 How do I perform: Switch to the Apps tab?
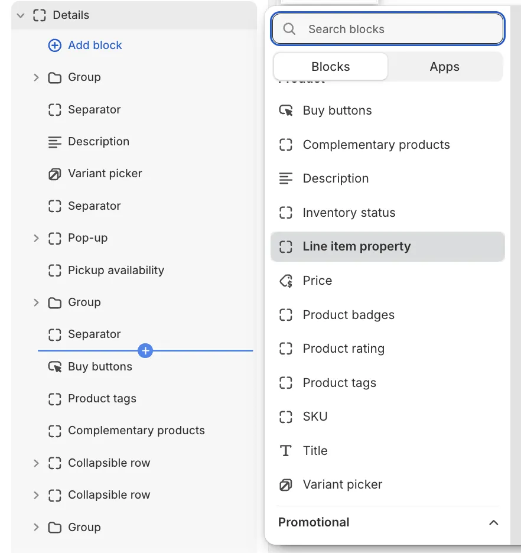click(444, 67)
